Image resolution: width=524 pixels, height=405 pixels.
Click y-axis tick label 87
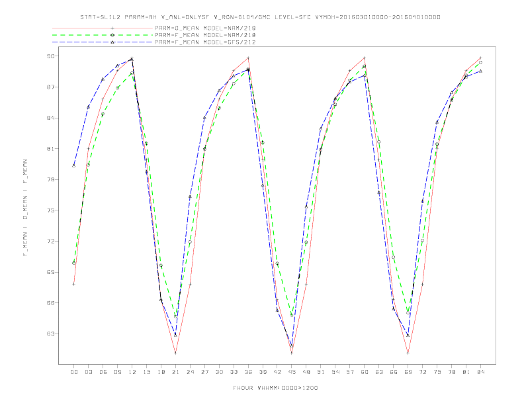click(x=50, y=87)
